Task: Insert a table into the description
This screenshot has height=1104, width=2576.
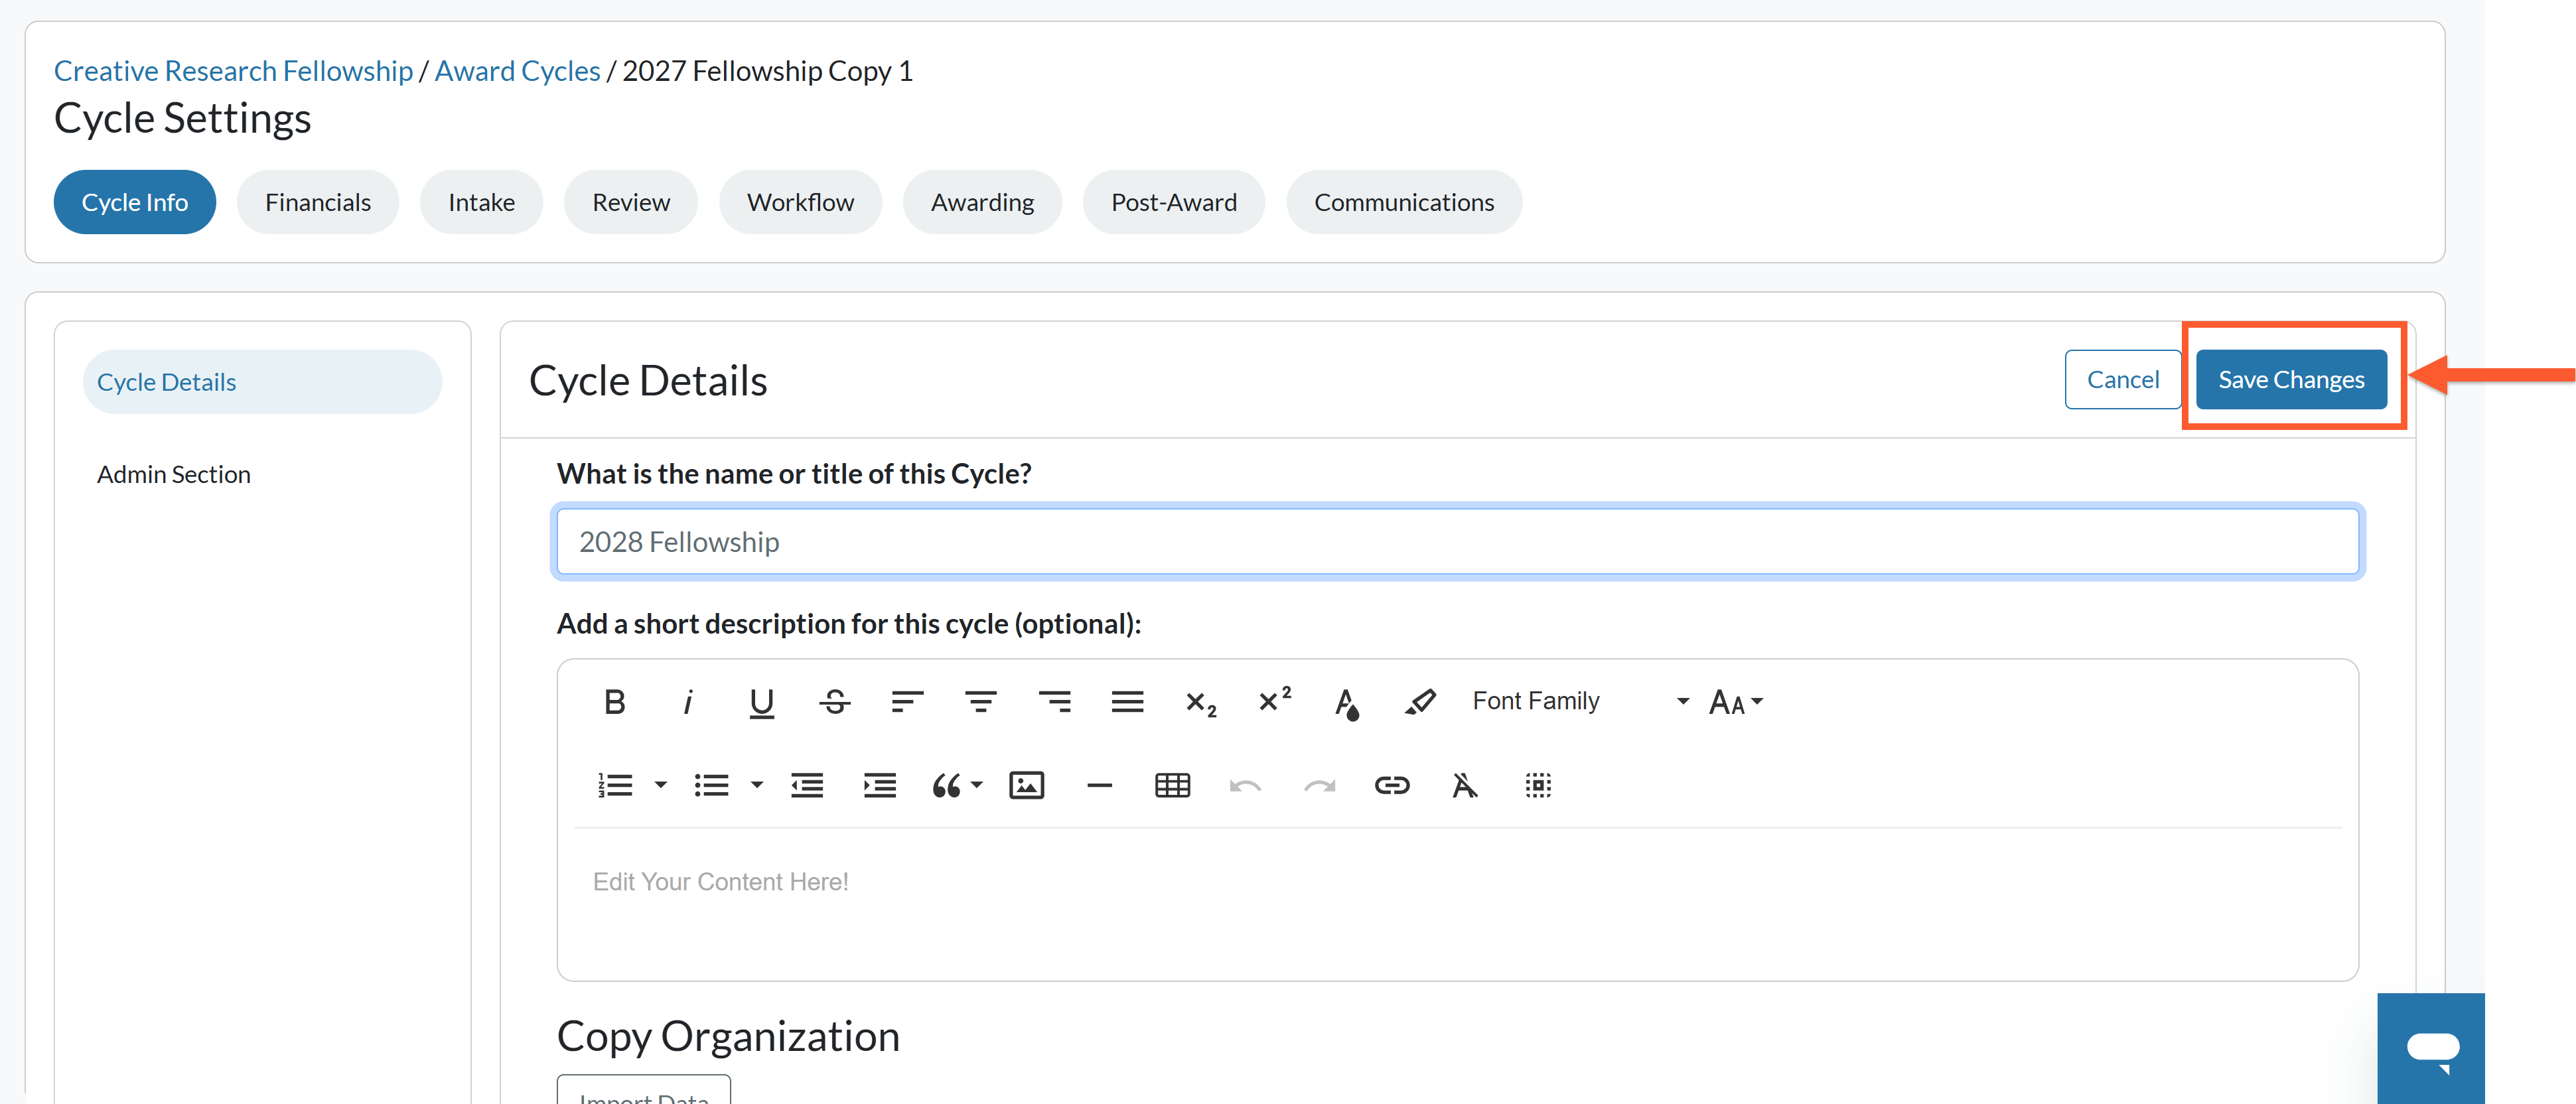Action: point(1172,786)
